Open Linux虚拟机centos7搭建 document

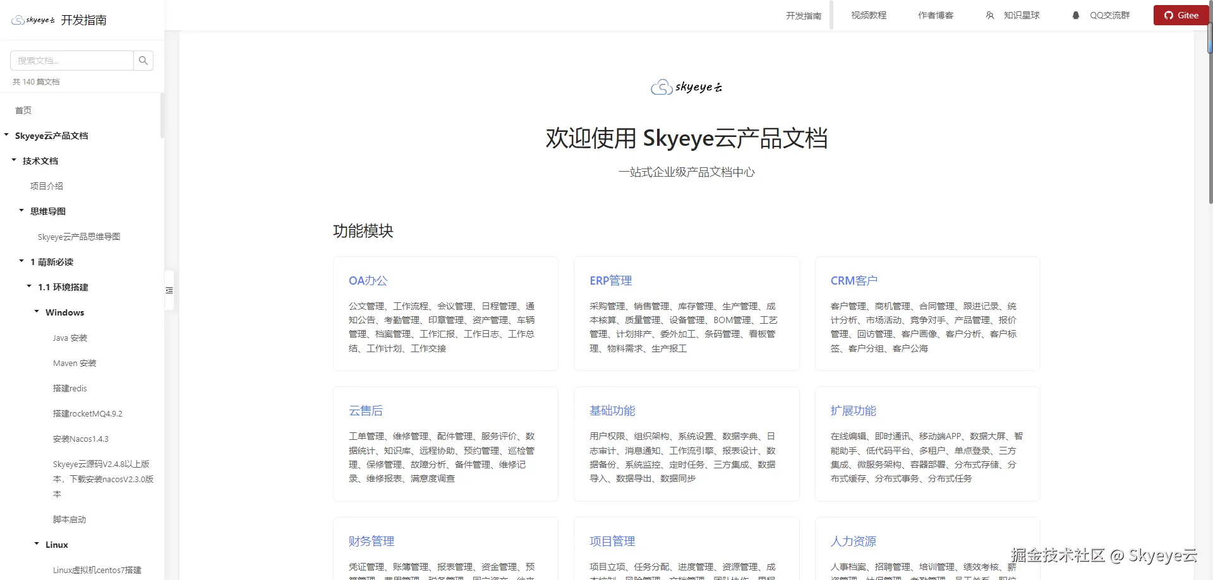[x=97, y=570]
